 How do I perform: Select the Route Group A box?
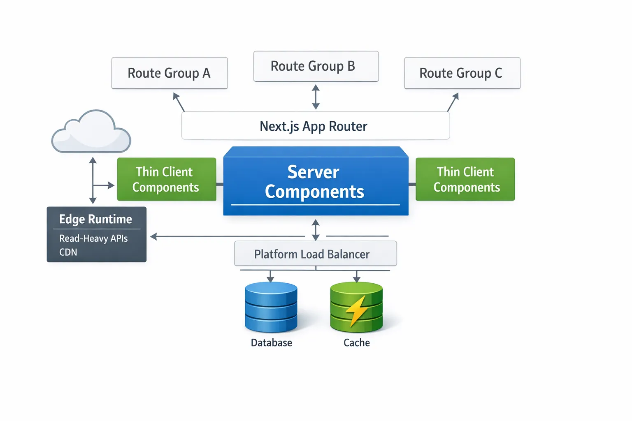(x=170, y=73)
